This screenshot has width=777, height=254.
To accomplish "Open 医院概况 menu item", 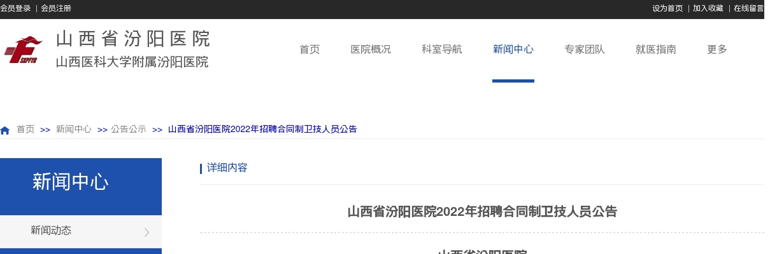I will [x=371, y=50].
